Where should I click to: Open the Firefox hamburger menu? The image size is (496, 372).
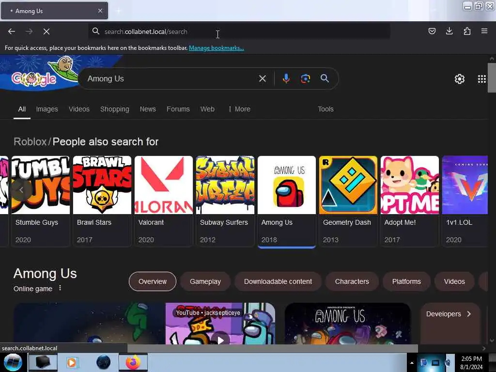tap(484, 31)
